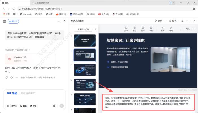Select the 图形 shape tool

coord(134,29)
